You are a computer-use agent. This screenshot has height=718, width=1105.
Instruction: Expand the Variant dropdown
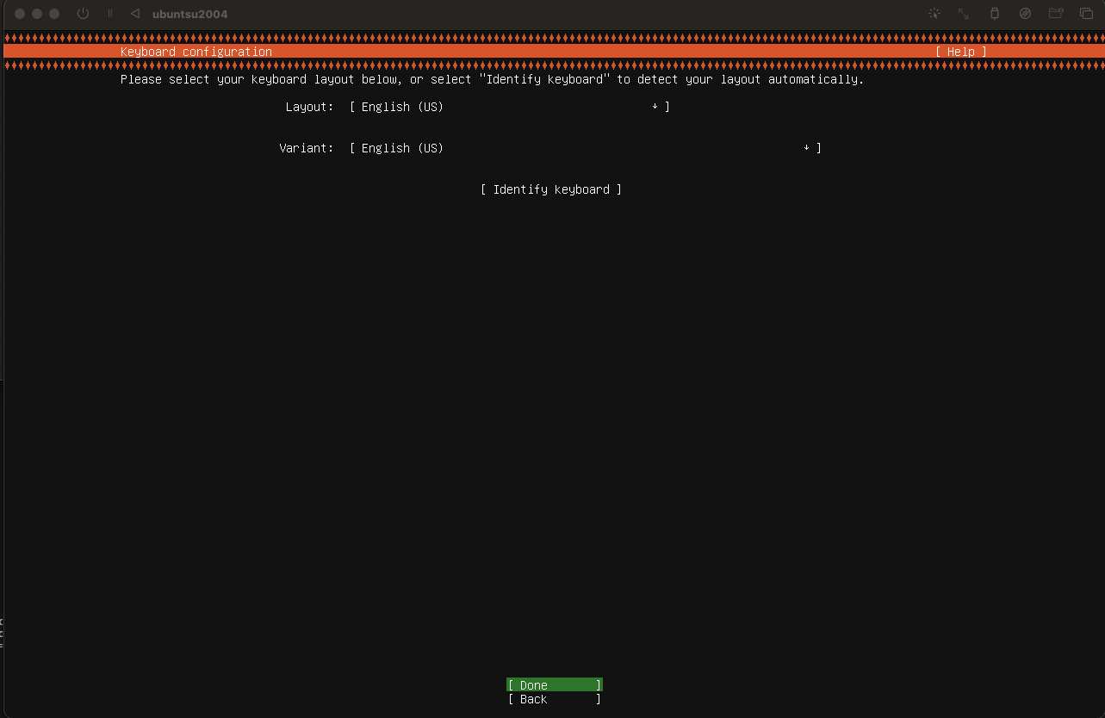(x=585, y=148)
